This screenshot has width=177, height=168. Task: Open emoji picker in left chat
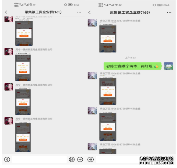tap(72, 159)
